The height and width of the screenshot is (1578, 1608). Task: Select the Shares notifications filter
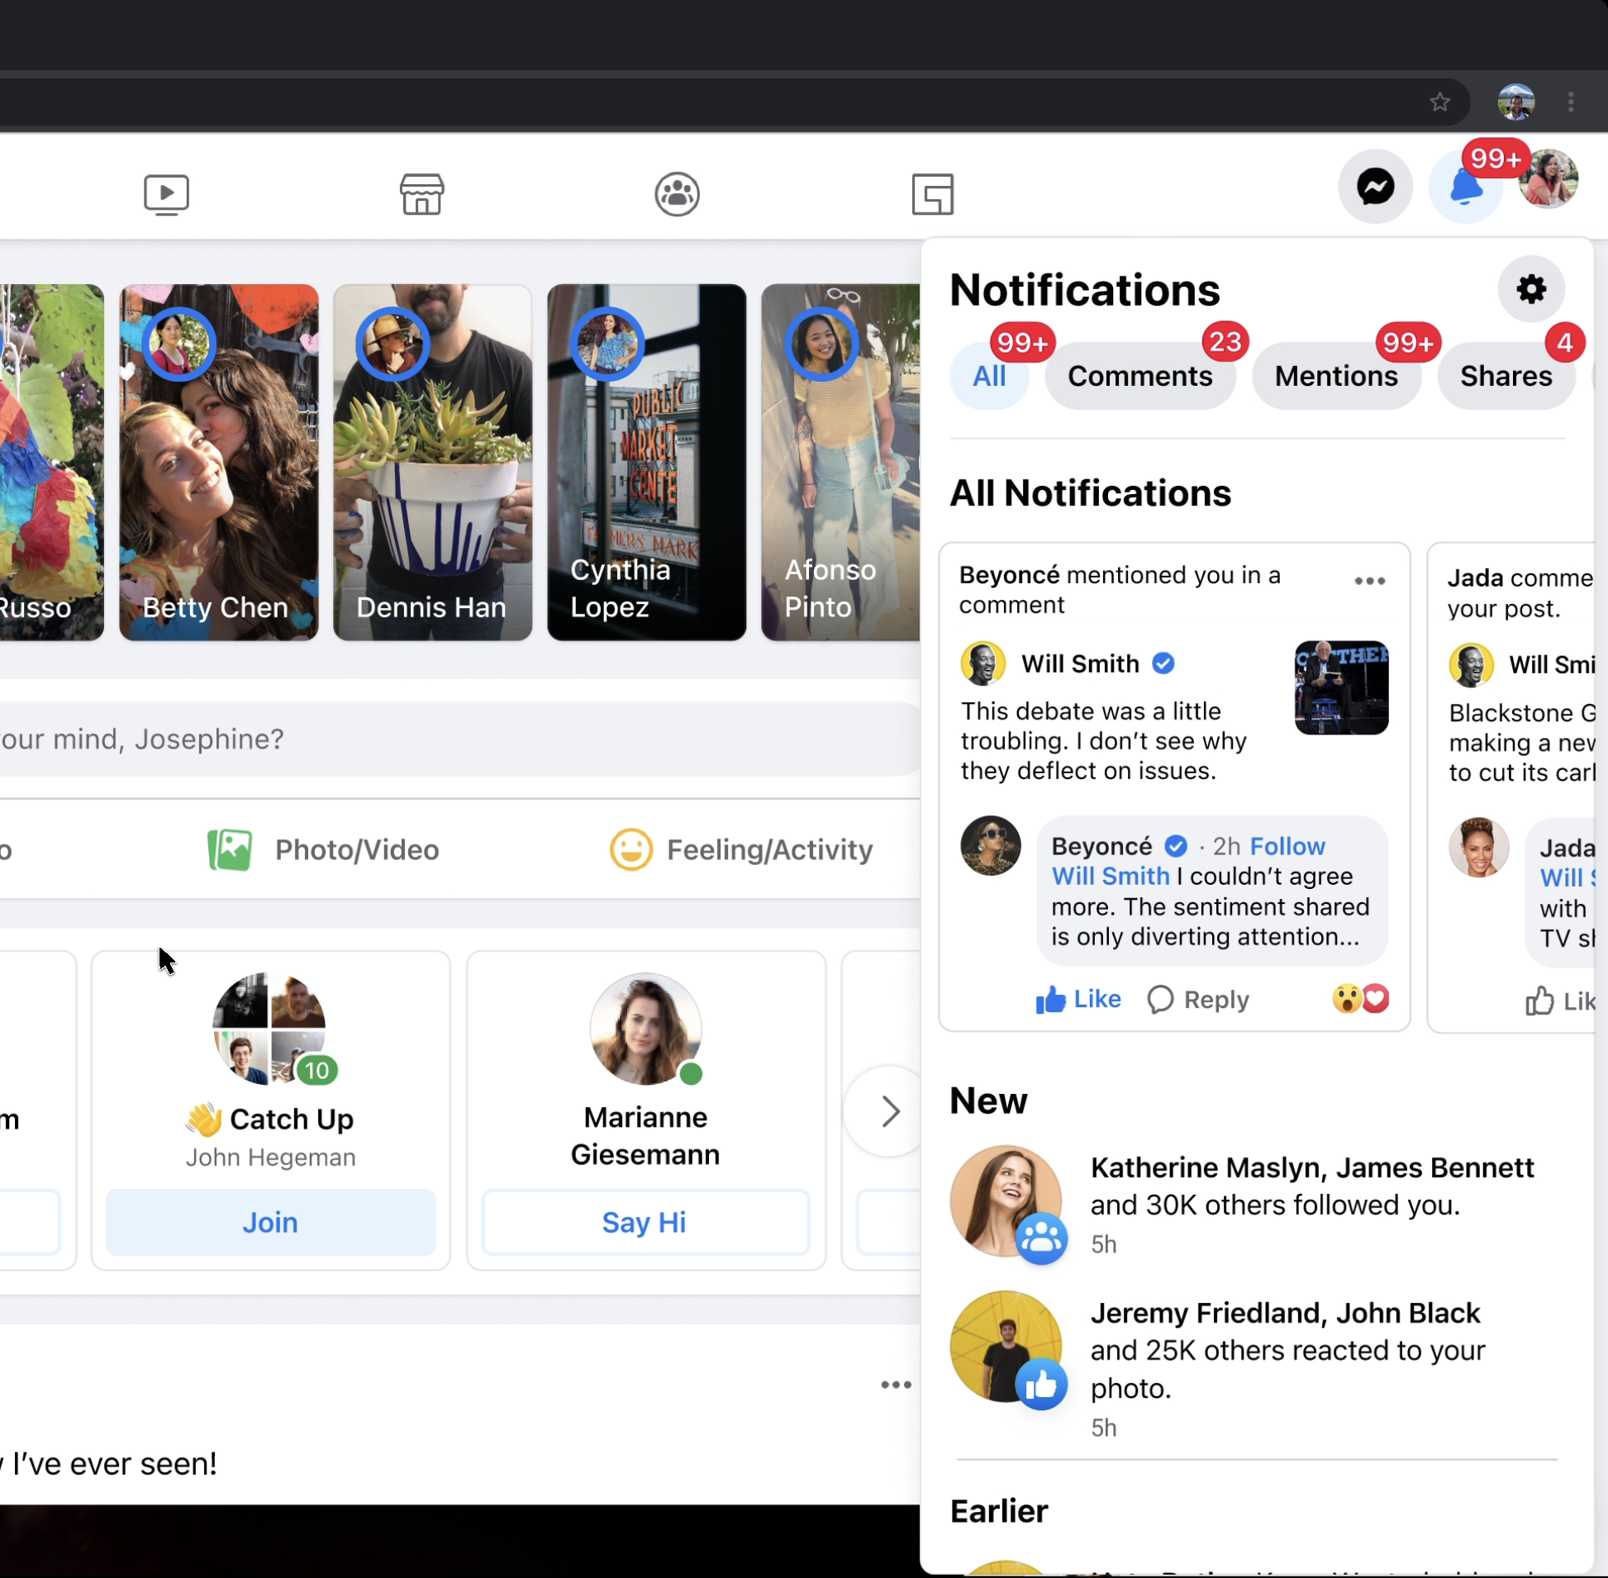click(1506, 376)
